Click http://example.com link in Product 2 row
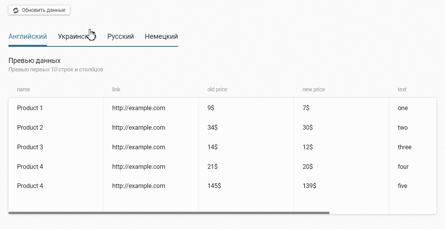The image size is (445, 229). (x=138, y=128)
